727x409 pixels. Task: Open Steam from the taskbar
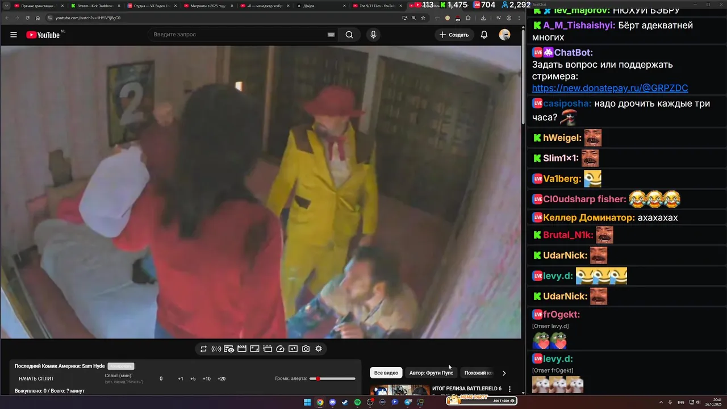click(x=345, y=402)
